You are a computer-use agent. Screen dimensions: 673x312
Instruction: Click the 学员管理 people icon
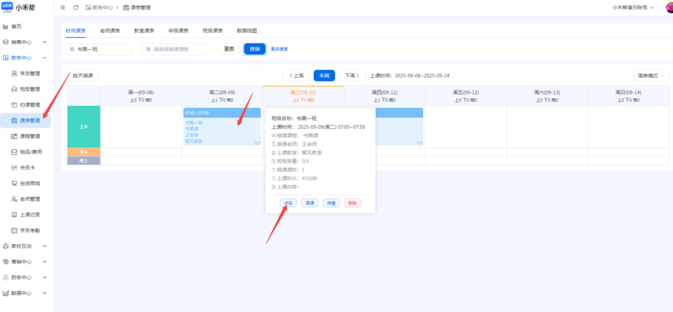coord(14,73)
